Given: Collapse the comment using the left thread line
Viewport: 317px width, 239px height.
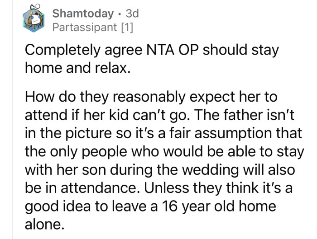Looking at the screenshot, I should [13, 119].
